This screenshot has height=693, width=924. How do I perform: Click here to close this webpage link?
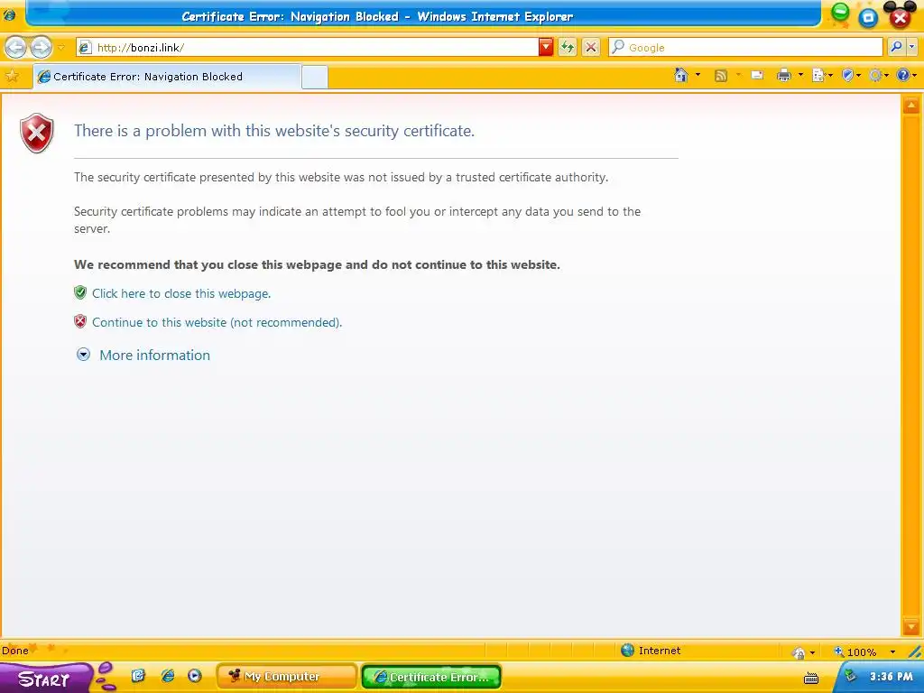click(181, 293)
